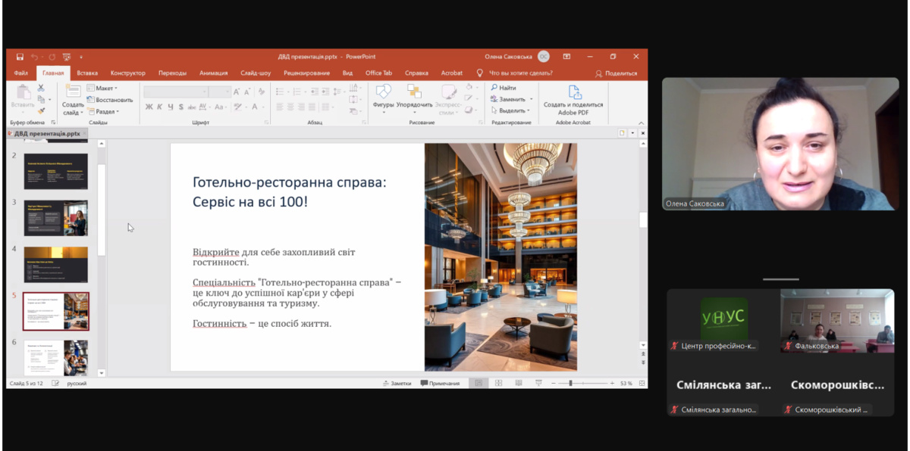Viewport: 910px width, 451px height.
Task: Switch to reading view icon
Action: (518, 384)
